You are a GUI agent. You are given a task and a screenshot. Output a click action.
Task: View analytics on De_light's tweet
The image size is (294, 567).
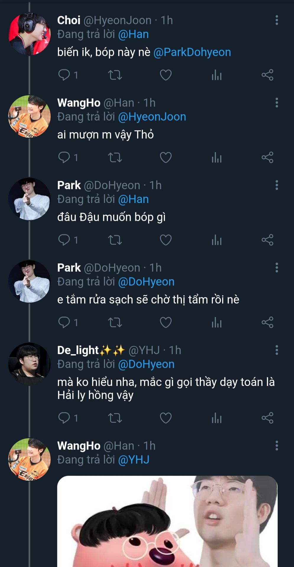pos(217,418)
